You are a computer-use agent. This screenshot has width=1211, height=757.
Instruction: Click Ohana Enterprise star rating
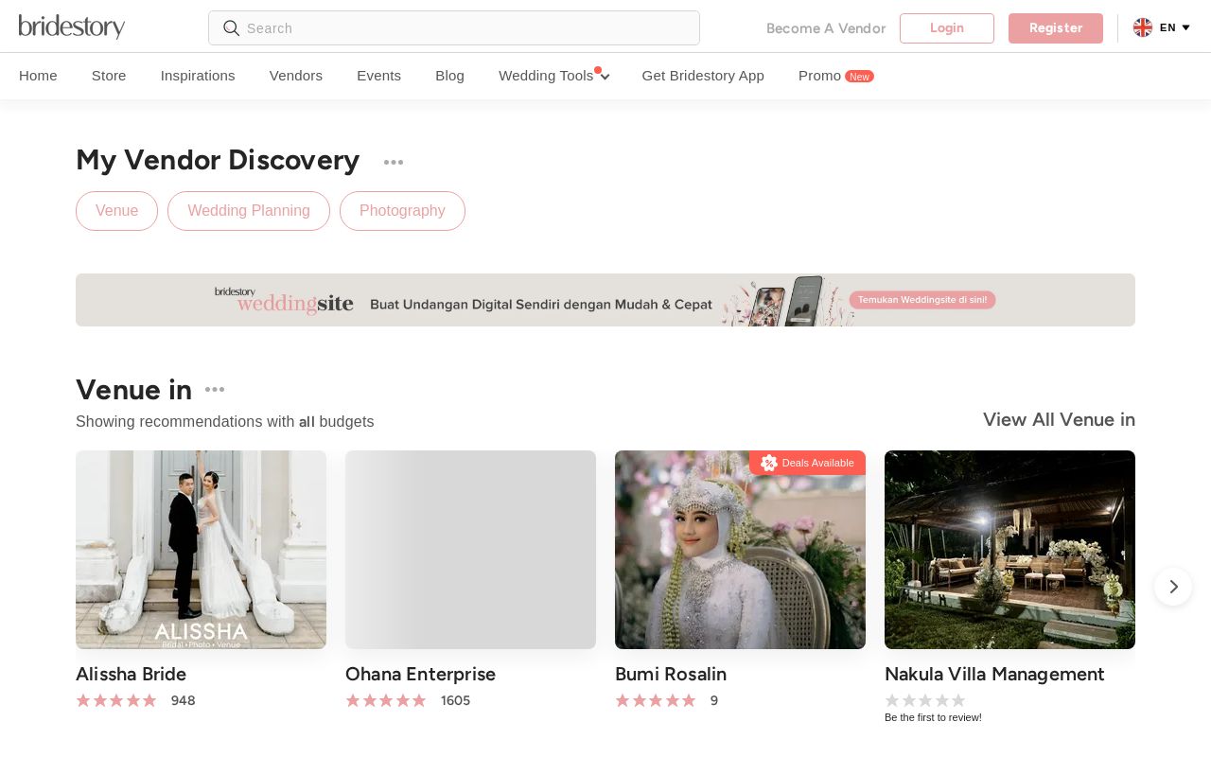pyautogui.click(x=385, y=700)
